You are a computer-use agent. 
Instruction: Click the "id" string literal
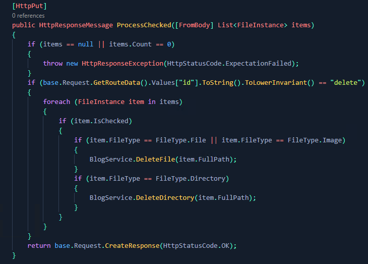[x=187, y=83]
